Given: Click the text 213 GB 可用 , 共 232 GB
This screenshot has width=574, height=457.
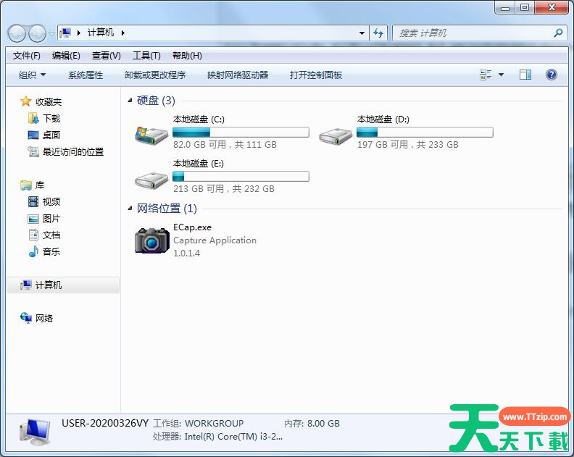Looking at the screenshot, I should pyautogui.click(x=224, y=189).
